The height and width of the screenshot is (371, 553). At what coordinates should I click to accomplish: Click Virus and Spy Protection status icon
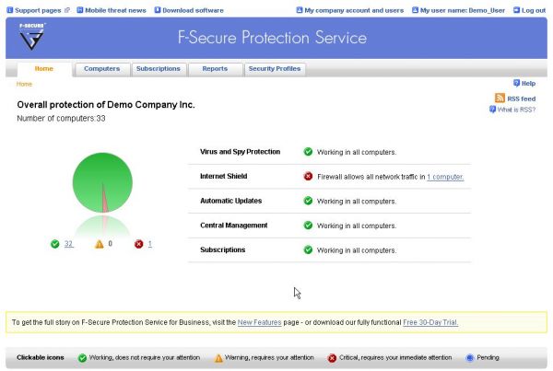coord(308,152)
